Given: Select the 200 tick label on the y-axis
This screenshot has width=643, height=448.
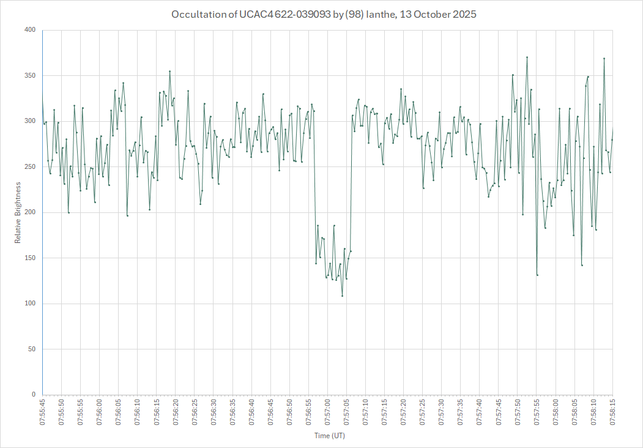Looking at the screenshot, I should [x=30, y=212].
